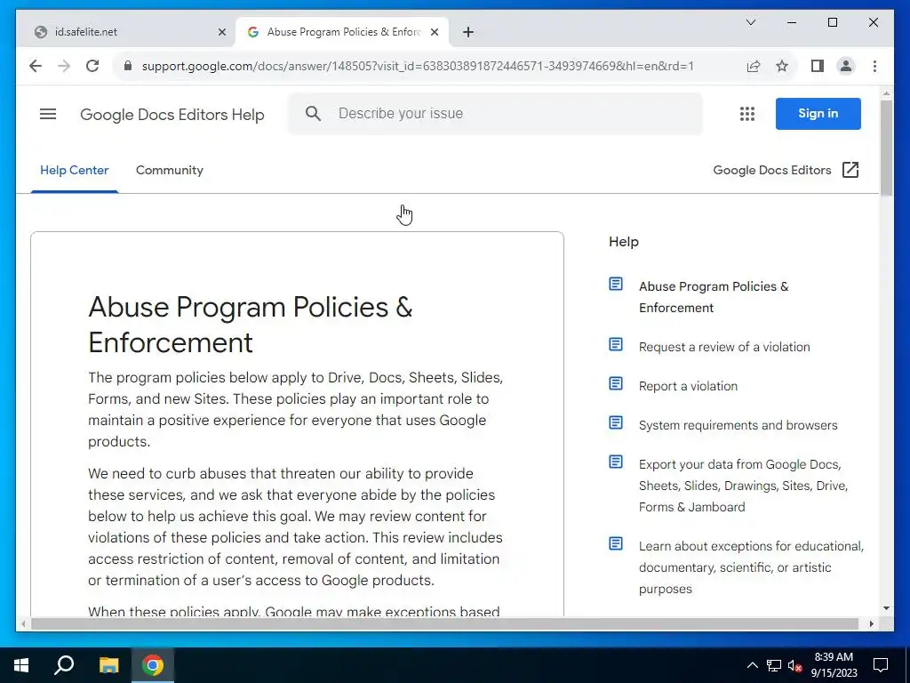The height and width of the screenshot is (683, 910).
Task: Bookmark this tab with star
Action: pyautogui.click(x=782, y=66)
